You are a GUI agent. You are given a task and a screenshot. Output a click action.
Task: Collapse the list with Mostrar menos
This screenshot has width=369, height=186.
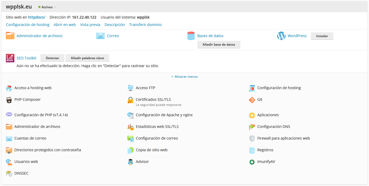(x=184, y=77)
